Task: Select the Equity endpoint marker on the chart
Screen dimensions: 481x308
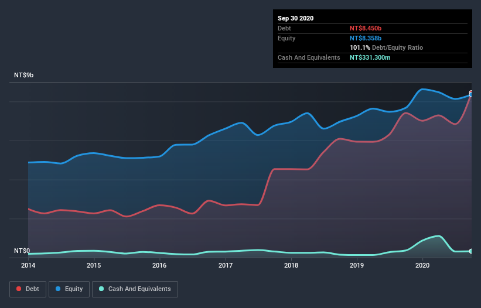Action: 470,95
